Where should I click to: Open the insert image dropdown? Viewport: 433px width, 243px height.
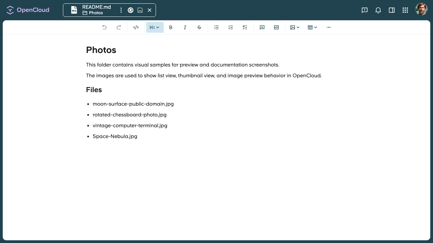point(295,27)
